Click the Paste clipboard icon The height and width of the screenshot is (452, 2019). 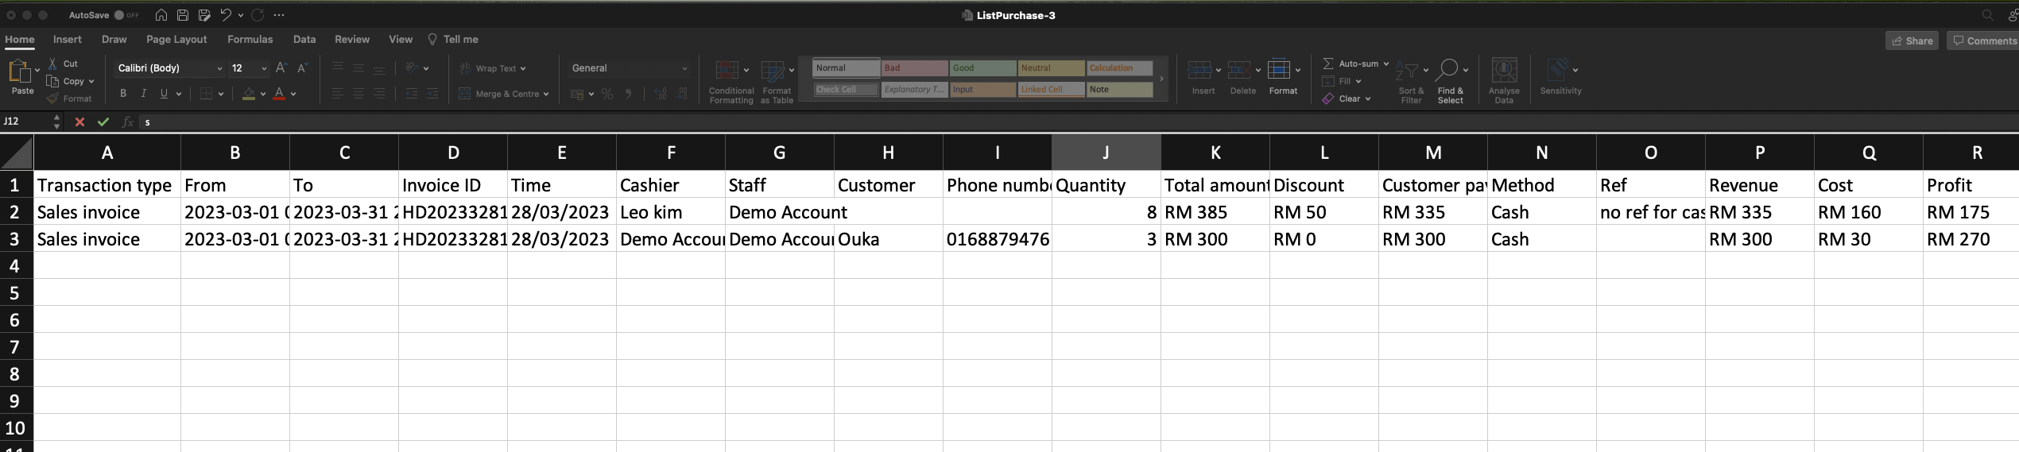pyautogui.click(x=19, y=71)
